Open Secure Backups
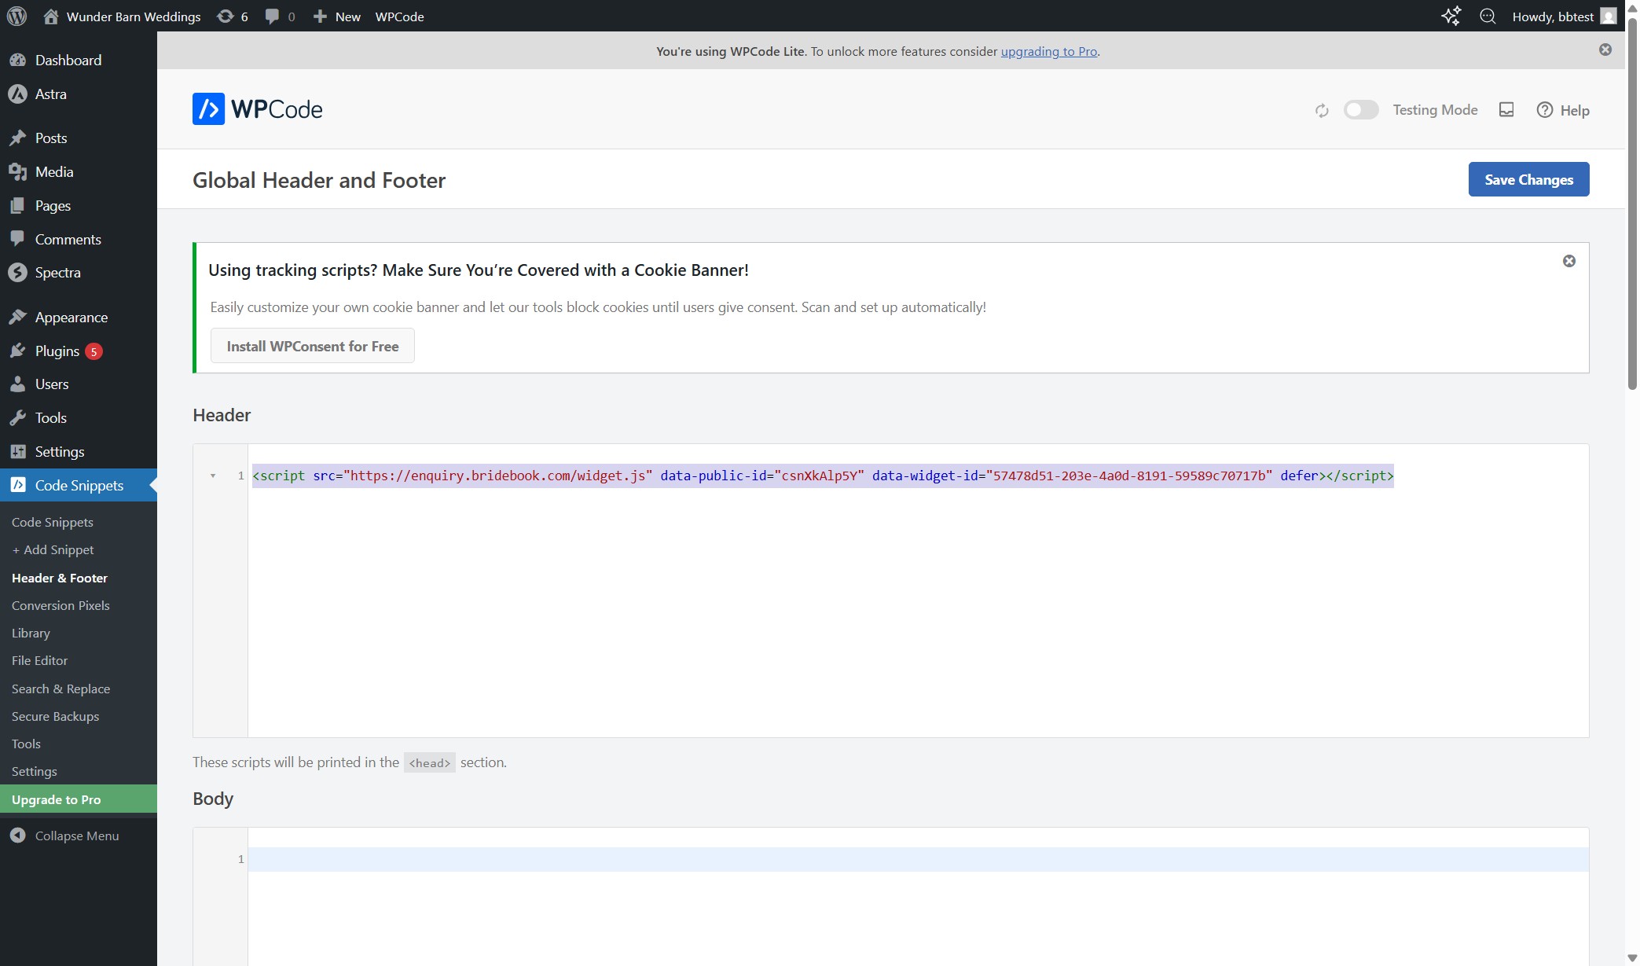Screen dimensions: 1640x966 click(55, 716)
